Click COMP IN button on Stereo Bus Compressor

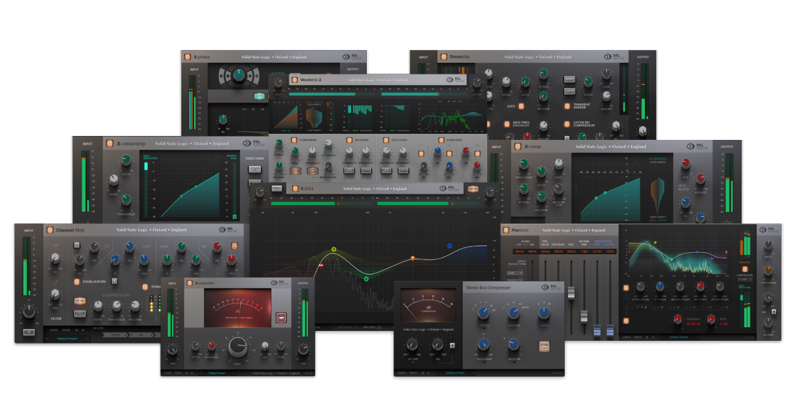(544, 346)
